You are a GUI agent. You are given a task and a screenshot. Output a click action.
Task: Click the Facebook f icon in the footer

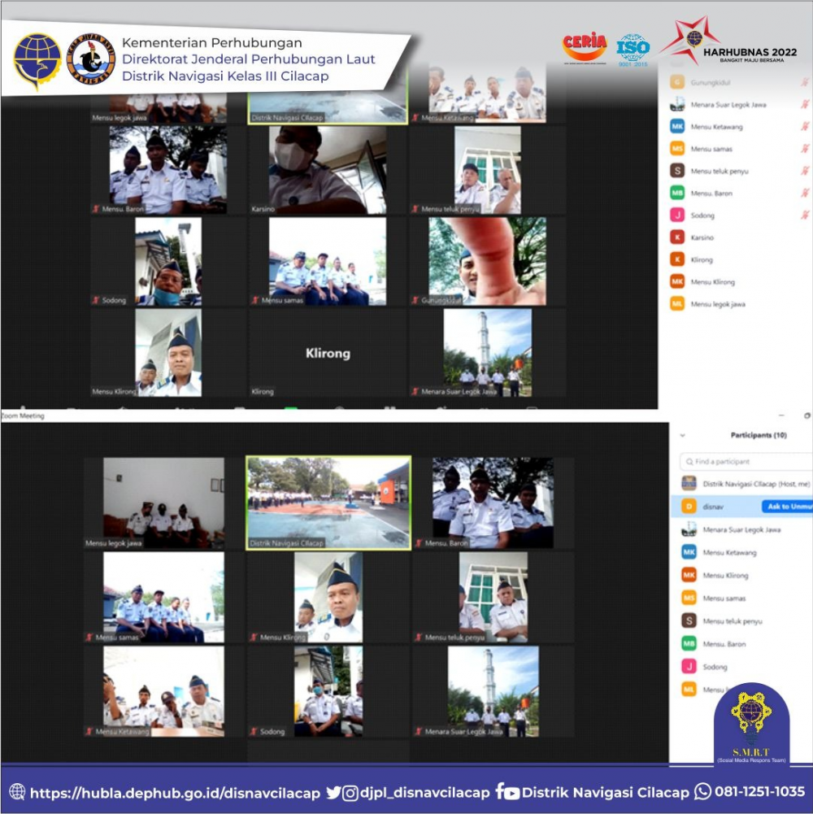tap(499, 791)
